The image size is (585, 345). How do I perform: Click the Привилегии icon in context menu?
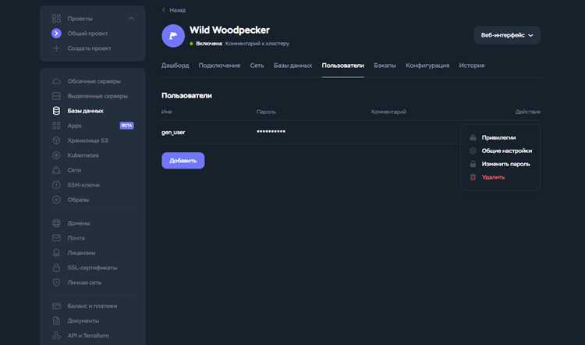tap(473, 137)
